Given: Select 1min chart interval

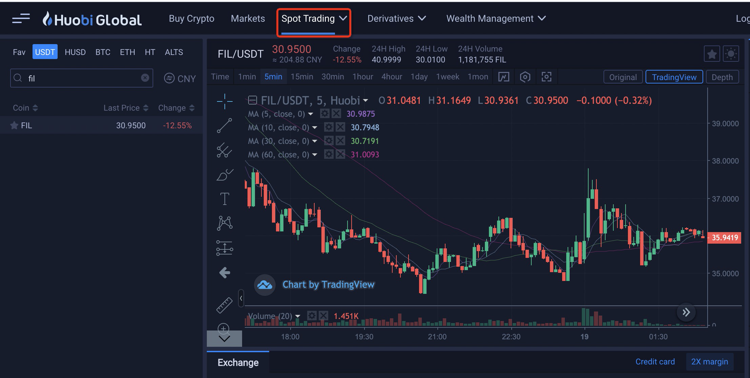Looking at the screenshot, I should (x=247, y=77).
